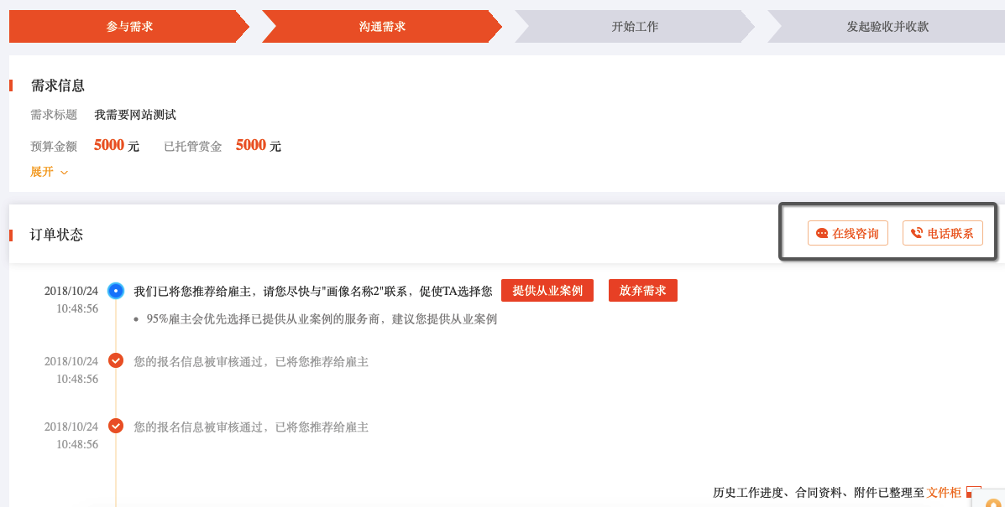Click the 放弃需求 button
The width and height of the screenshot is (1005, 507).
(643, 290)
